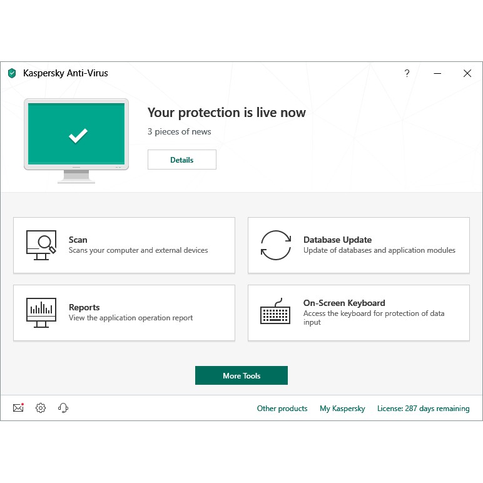Minimize the Kaspersky Anti-Virus window

437,73
